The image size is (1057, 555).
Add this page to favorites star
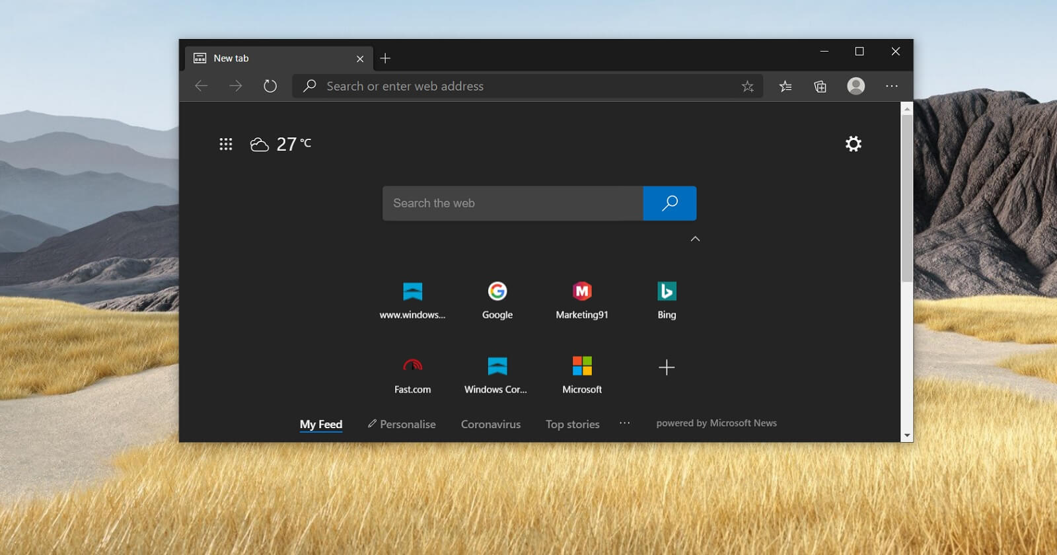[x=747, y=87]
